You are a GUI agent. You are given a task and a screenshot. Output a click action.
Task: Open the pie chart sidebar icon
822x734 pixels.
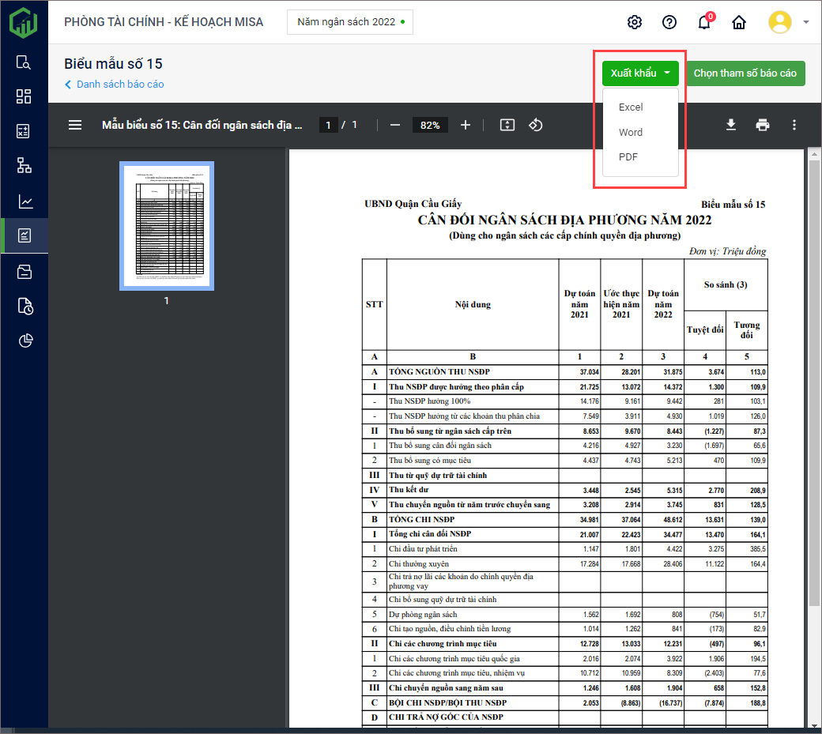[x=25, y=341]
